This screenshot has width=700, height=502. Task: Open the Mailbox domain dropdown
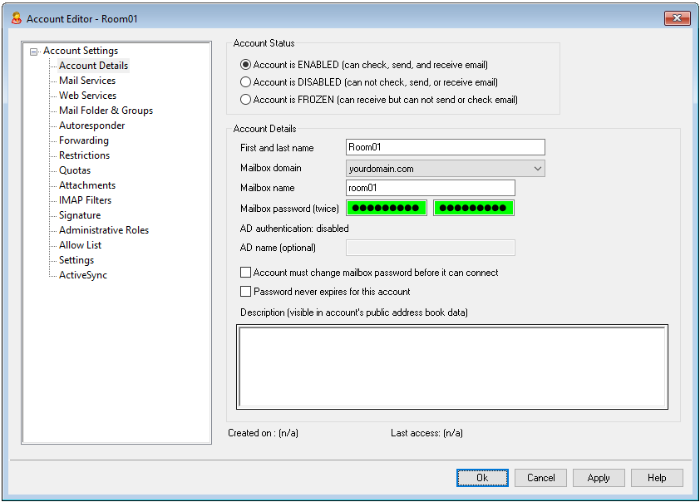point(537,169)
